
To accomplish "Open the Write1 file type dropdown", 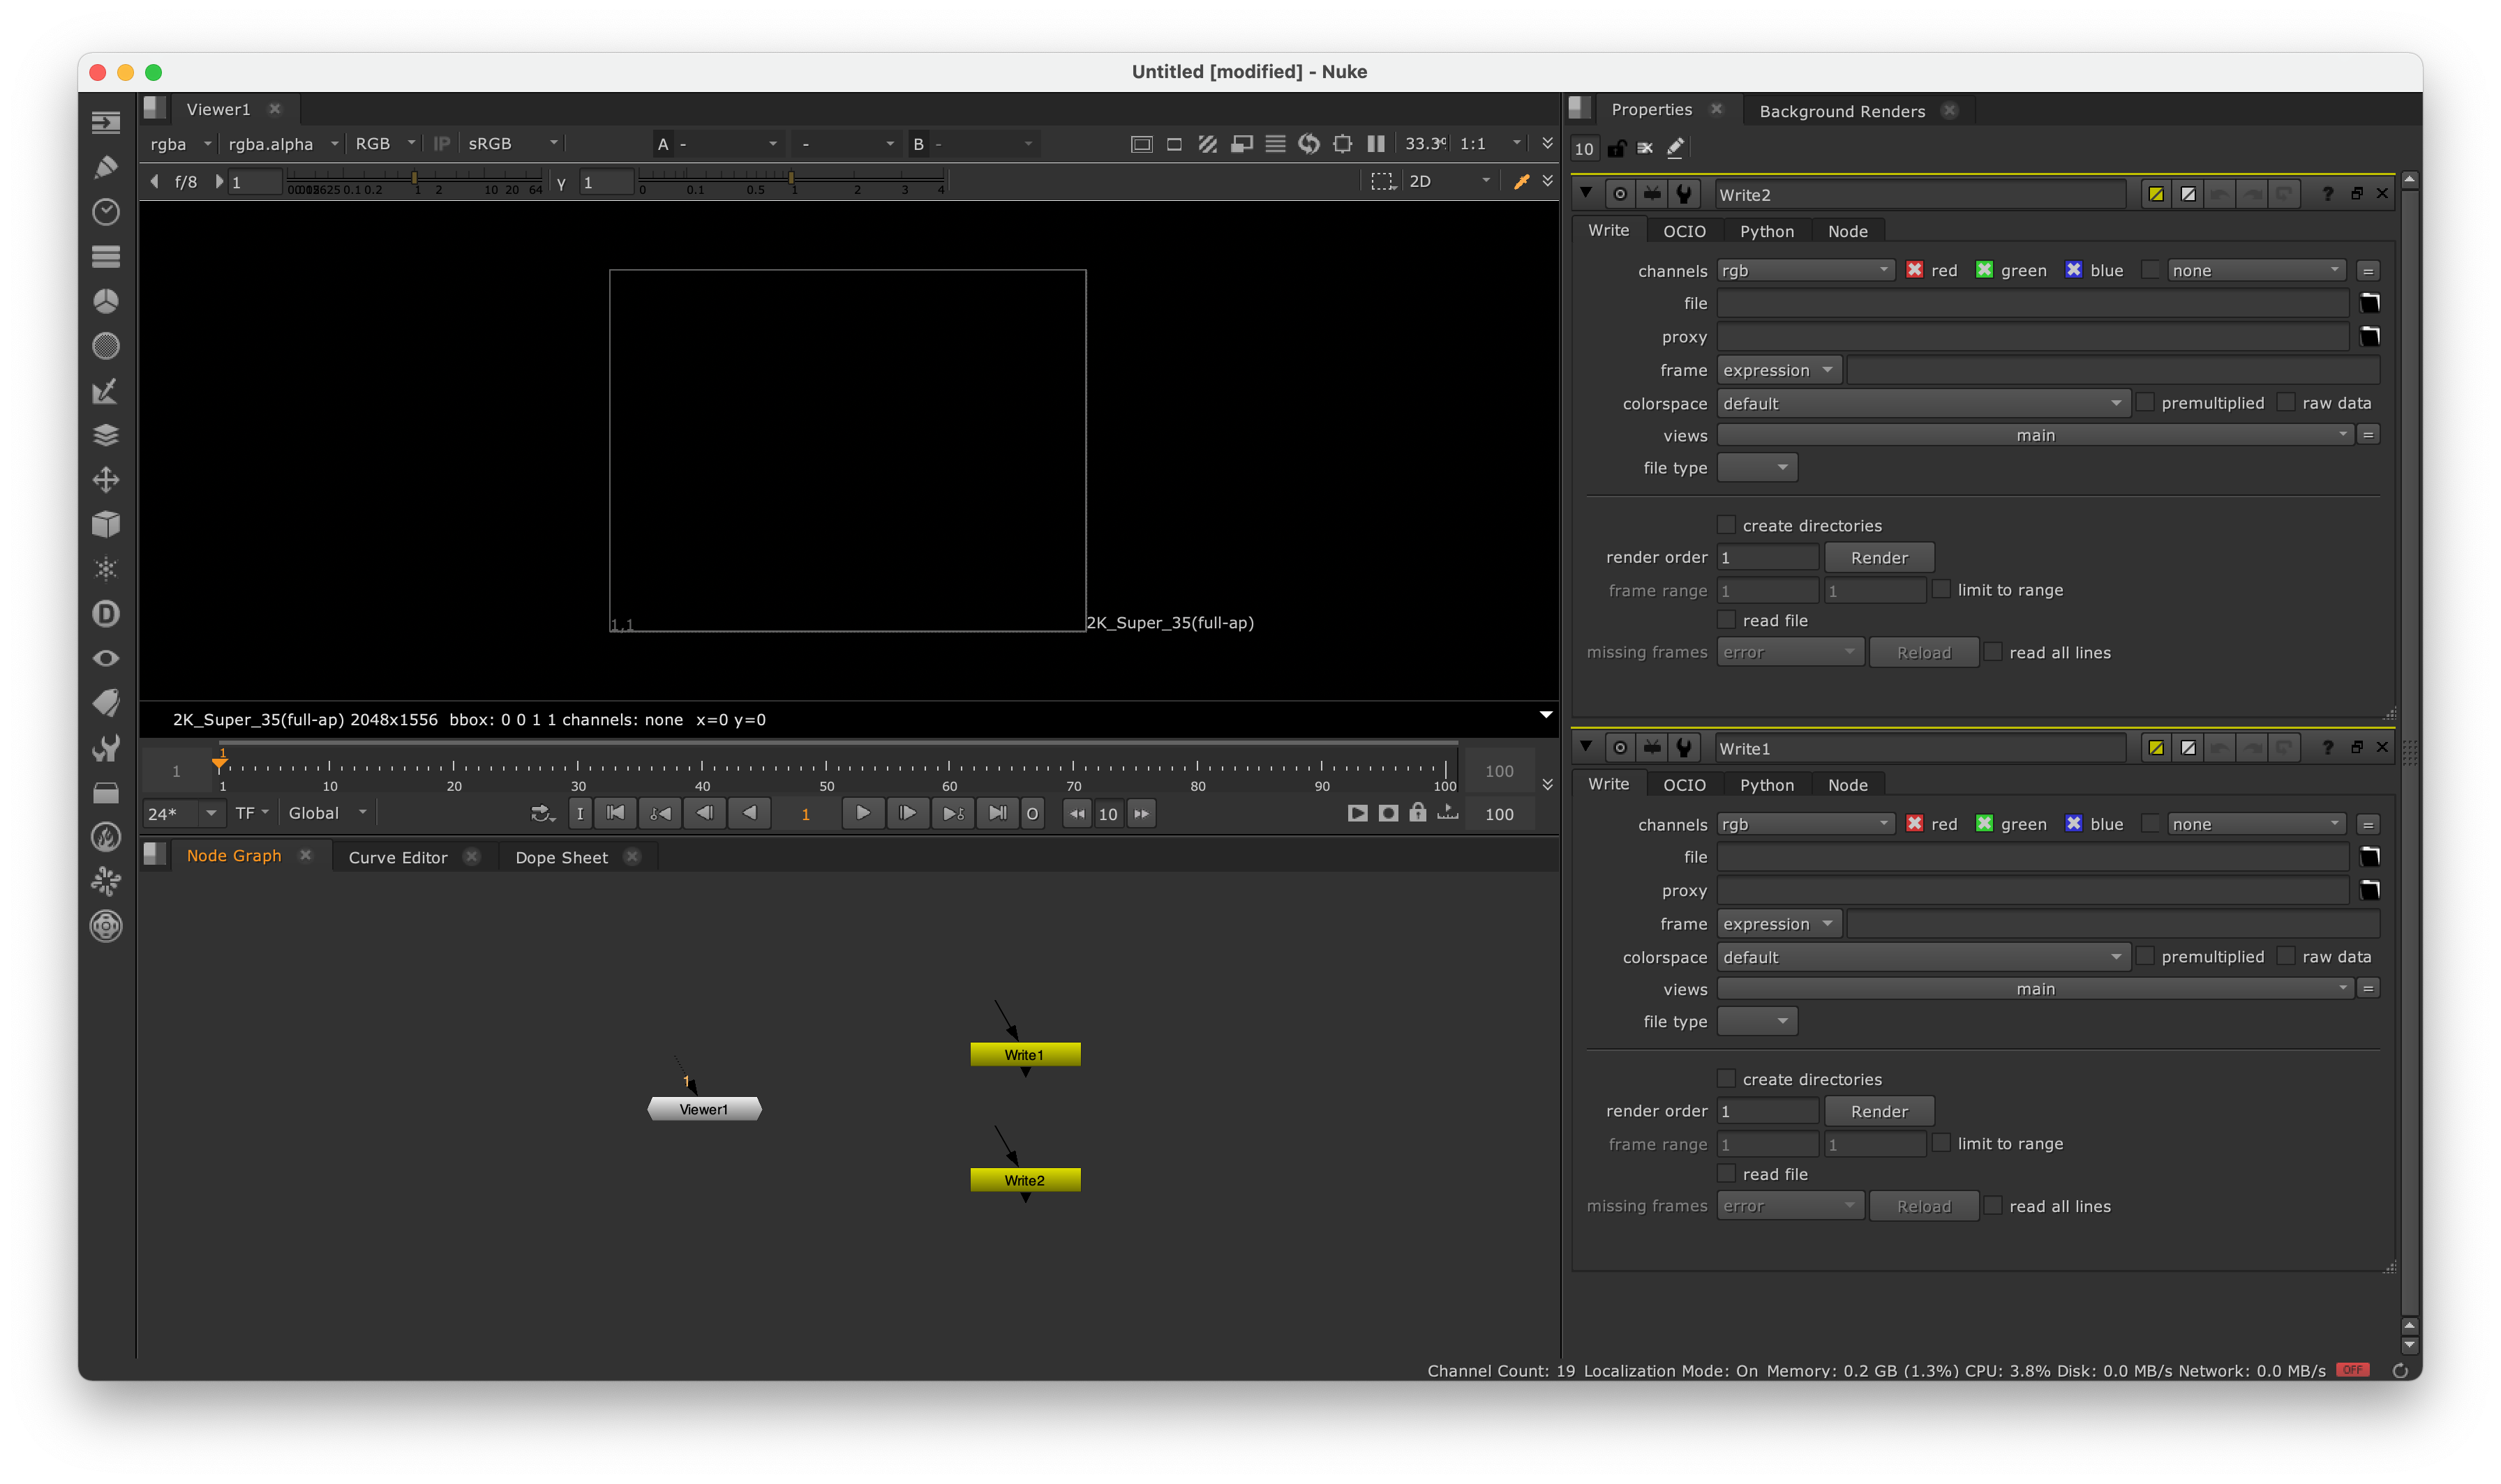I will [1756, 1021].
